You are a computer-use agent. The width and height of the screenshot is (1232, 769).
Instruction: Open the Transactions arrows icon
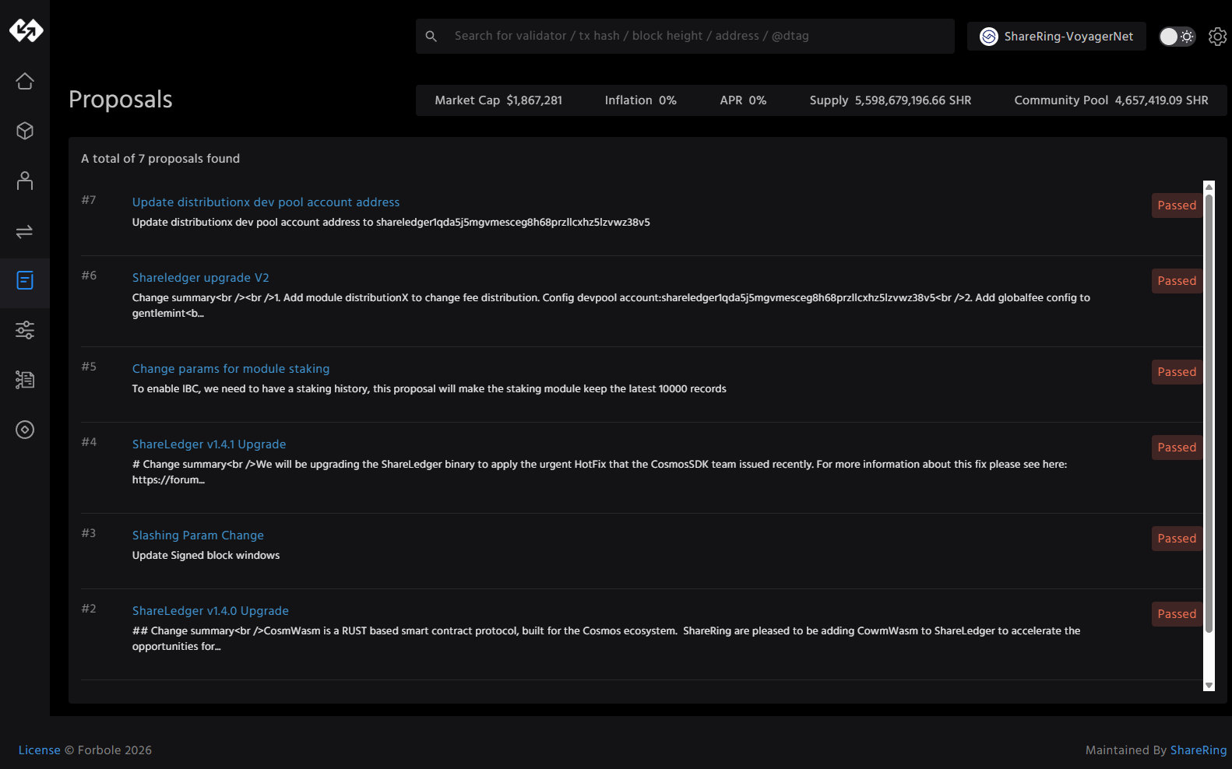pos(25,231)
